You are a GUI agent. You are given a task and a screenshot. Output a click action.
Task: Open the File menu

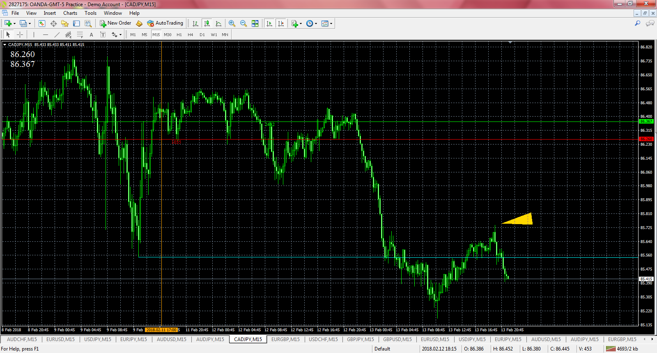coord(15,13)
